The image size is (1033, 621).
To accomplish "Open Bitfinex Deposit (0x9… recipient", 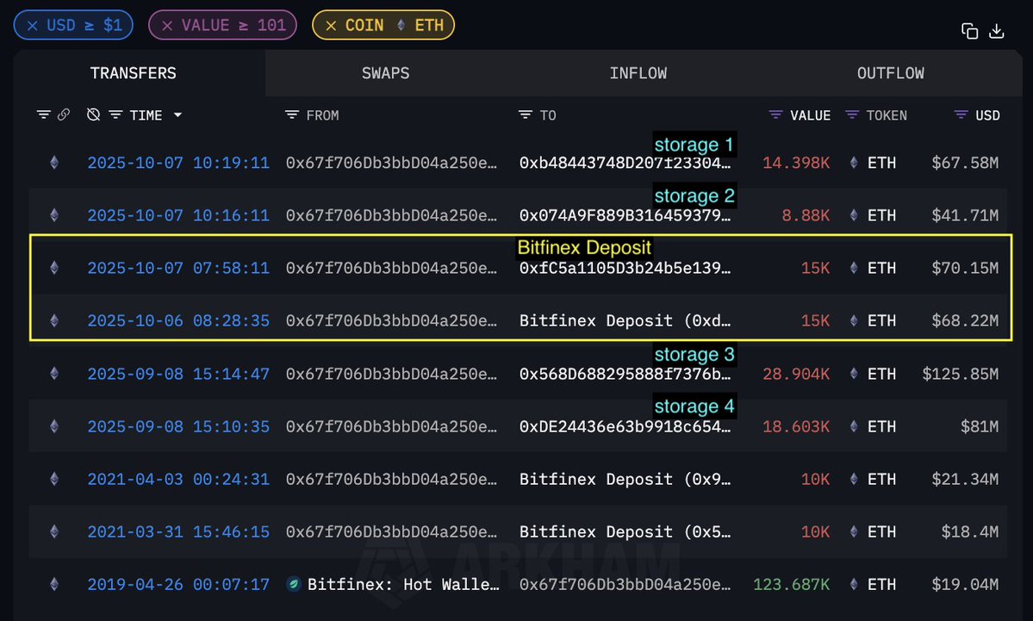I will click(x=625, y=480).
